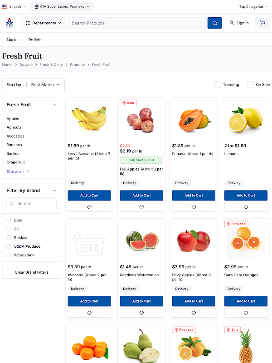This screenshot has width=272, height=363.
Task: Add Papaya to favorites via heart
Action: point(194,207)
